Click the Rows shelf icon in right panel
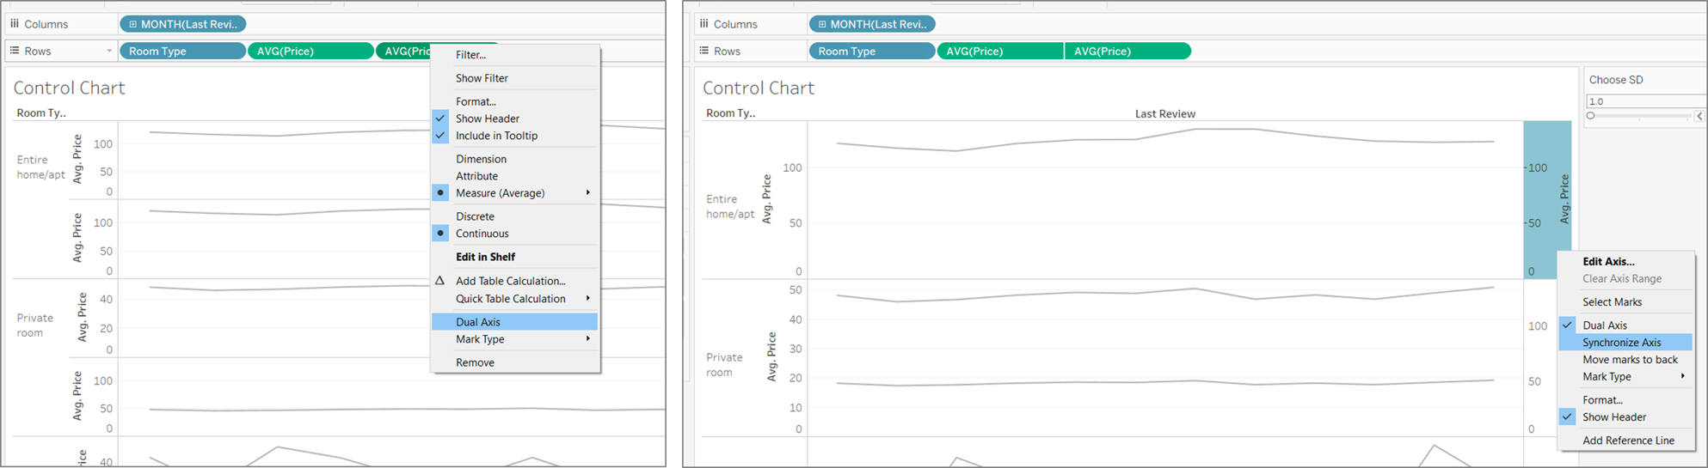This screenshot has width=1708, height=468. click(704, 51)
